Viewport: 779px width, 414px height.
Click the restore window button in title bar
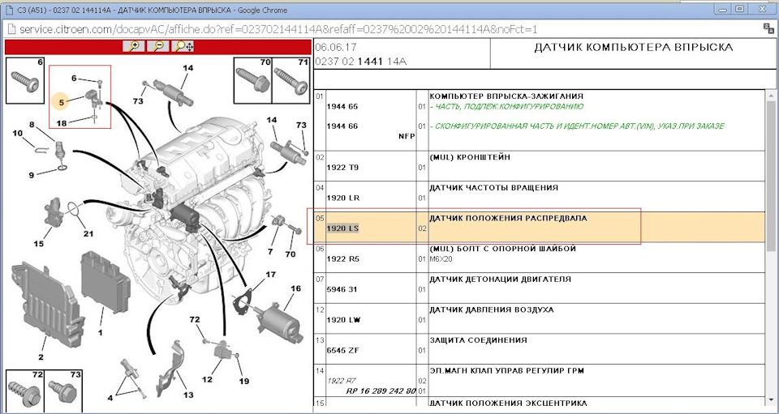(739, 8)
